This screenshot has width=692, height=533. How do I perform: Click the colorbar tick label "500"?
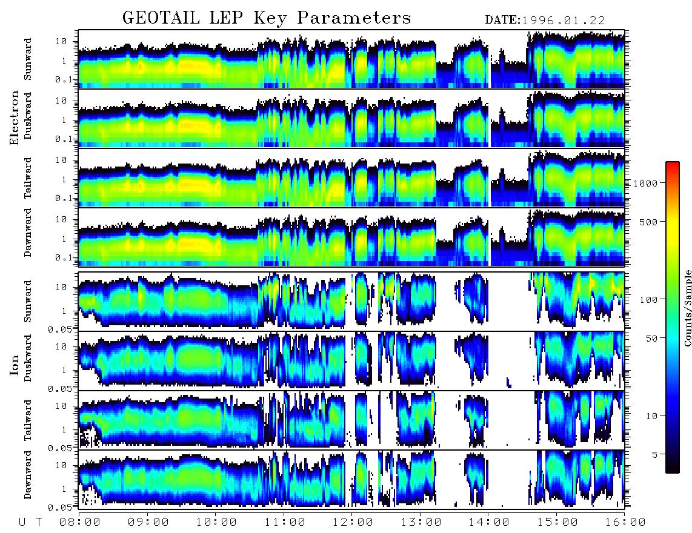(x=648, y=222)
